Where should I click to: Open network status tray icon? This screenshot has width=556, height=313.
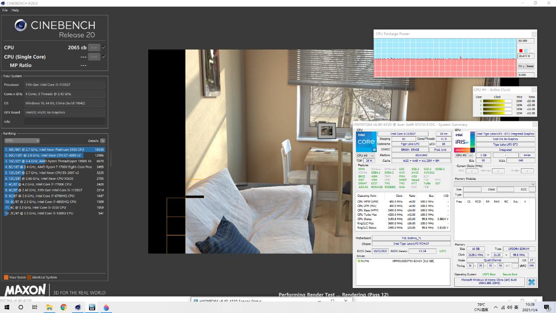tap(503, 308)
